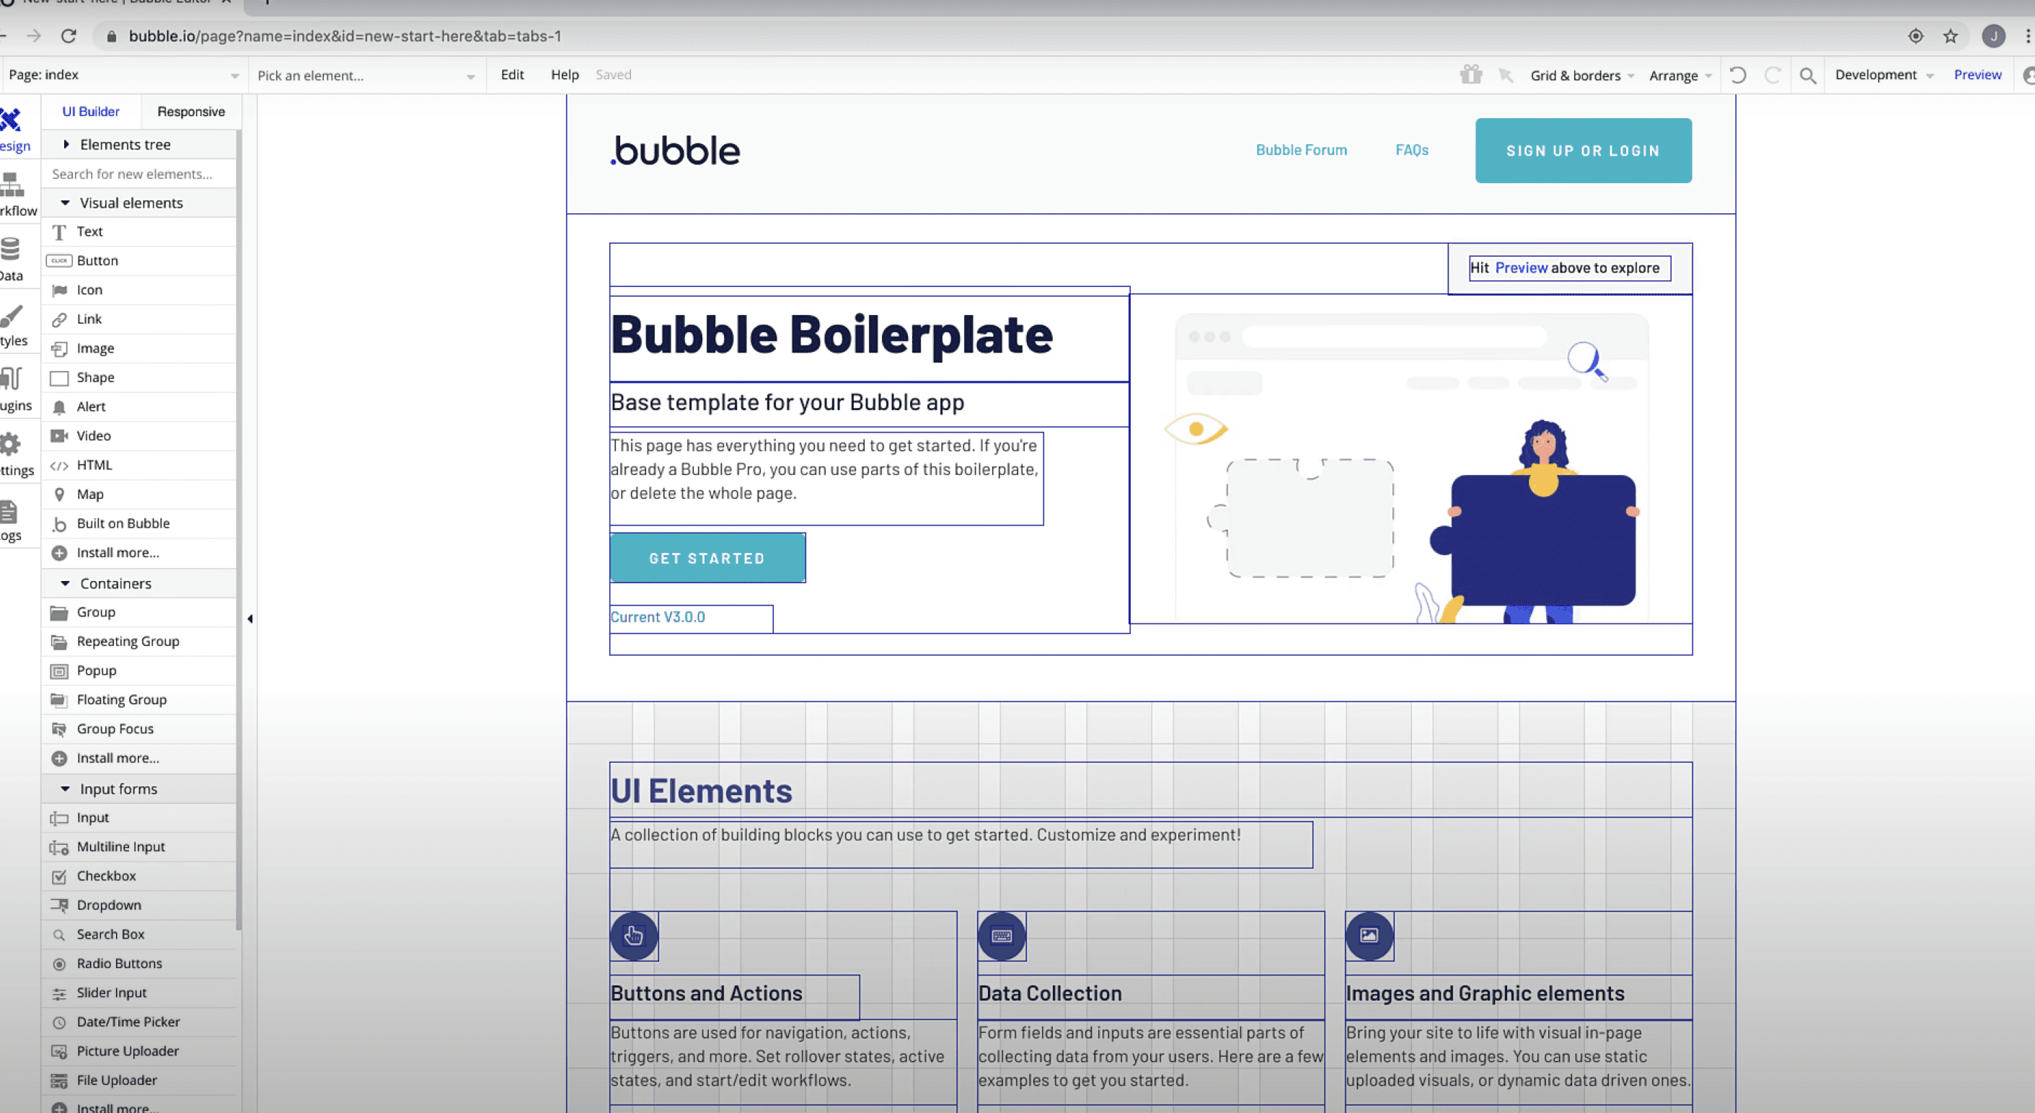Open the Arrange dropdown menu
The height and width of the screenshot is (1113, 2035).
click(x=1680, y=76)
